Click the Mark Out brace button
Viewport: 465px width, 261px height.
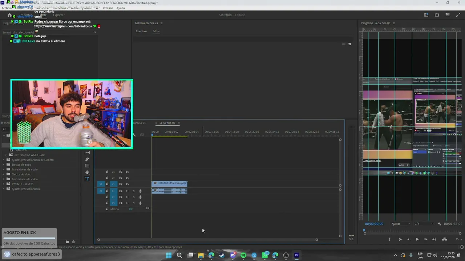click(389, 239)
